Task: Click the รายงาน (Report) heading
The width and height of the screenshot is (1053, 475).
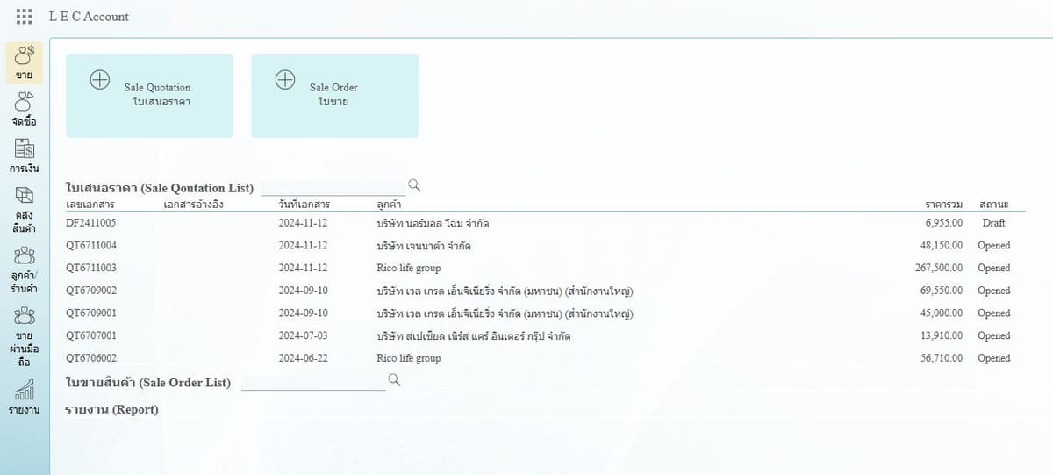Action: pyautogui.click(x=112, y=409)
